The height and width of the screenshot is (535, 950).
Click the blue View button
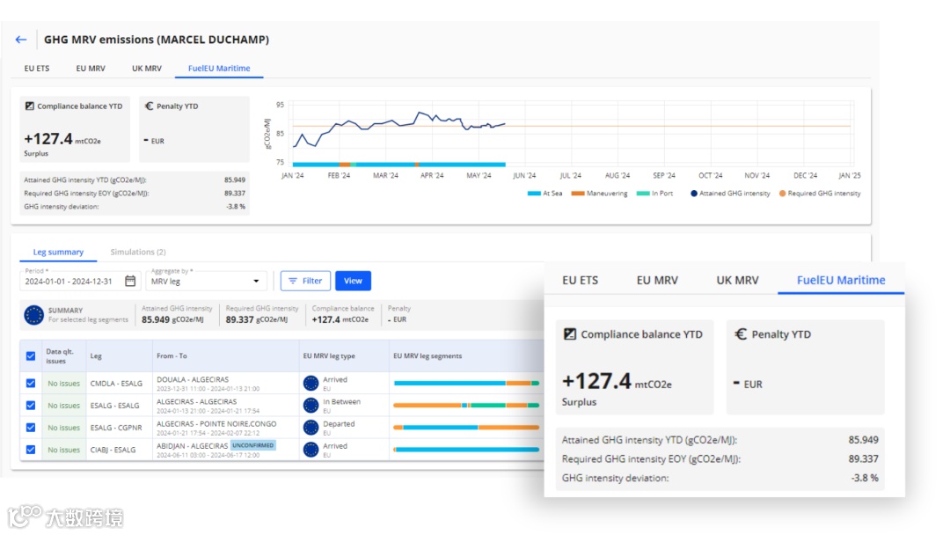353,281
